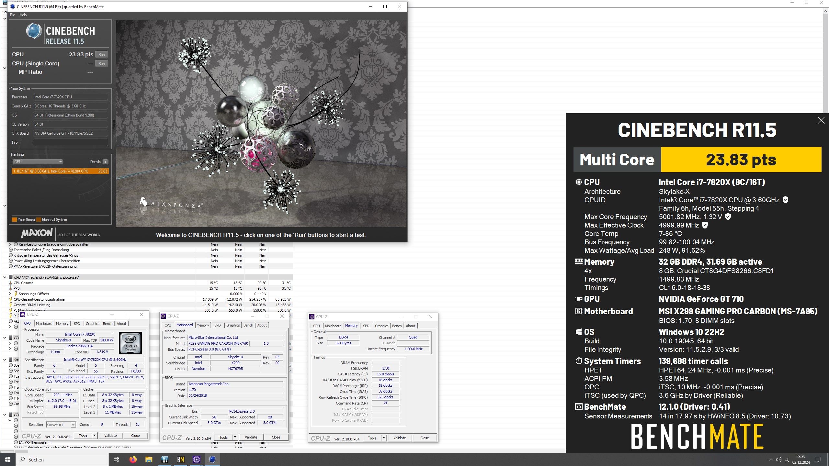Click the Maxon logo in Cinebench
The height and width of the screenshot is (466, 829).
coord(37,233)
